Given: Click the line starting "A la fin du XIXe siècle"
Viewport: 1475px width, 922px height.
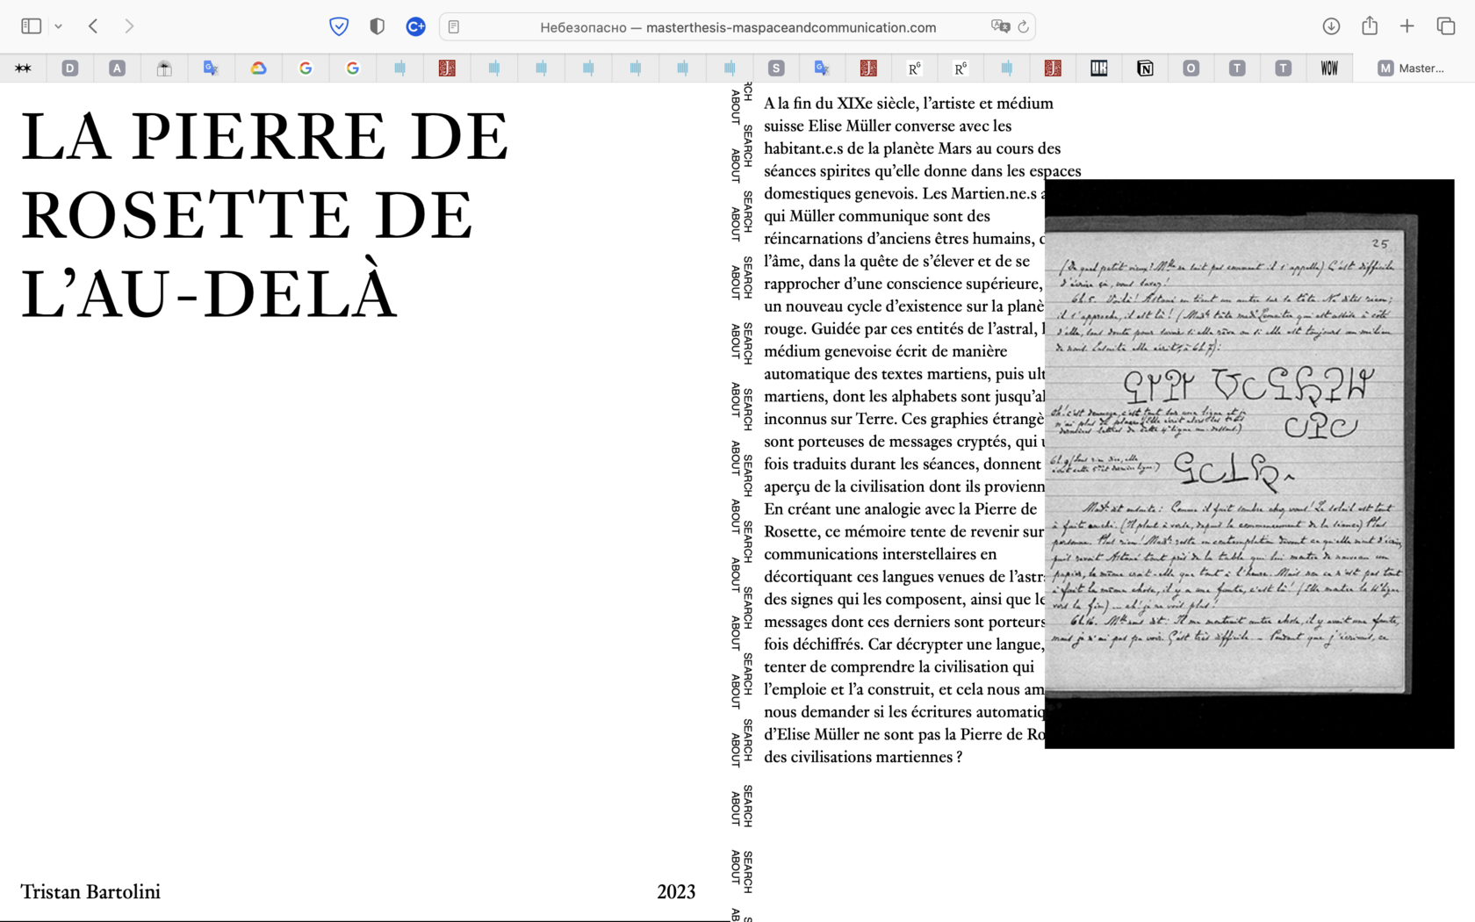Looking at the screenshot, I should 909,104.
